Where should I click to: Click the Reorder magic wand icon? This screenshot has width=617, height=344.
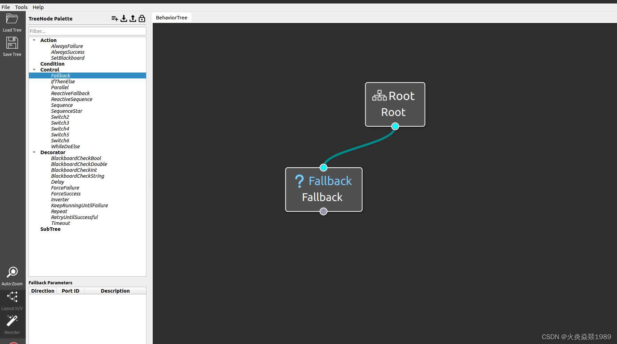point(12,321)
